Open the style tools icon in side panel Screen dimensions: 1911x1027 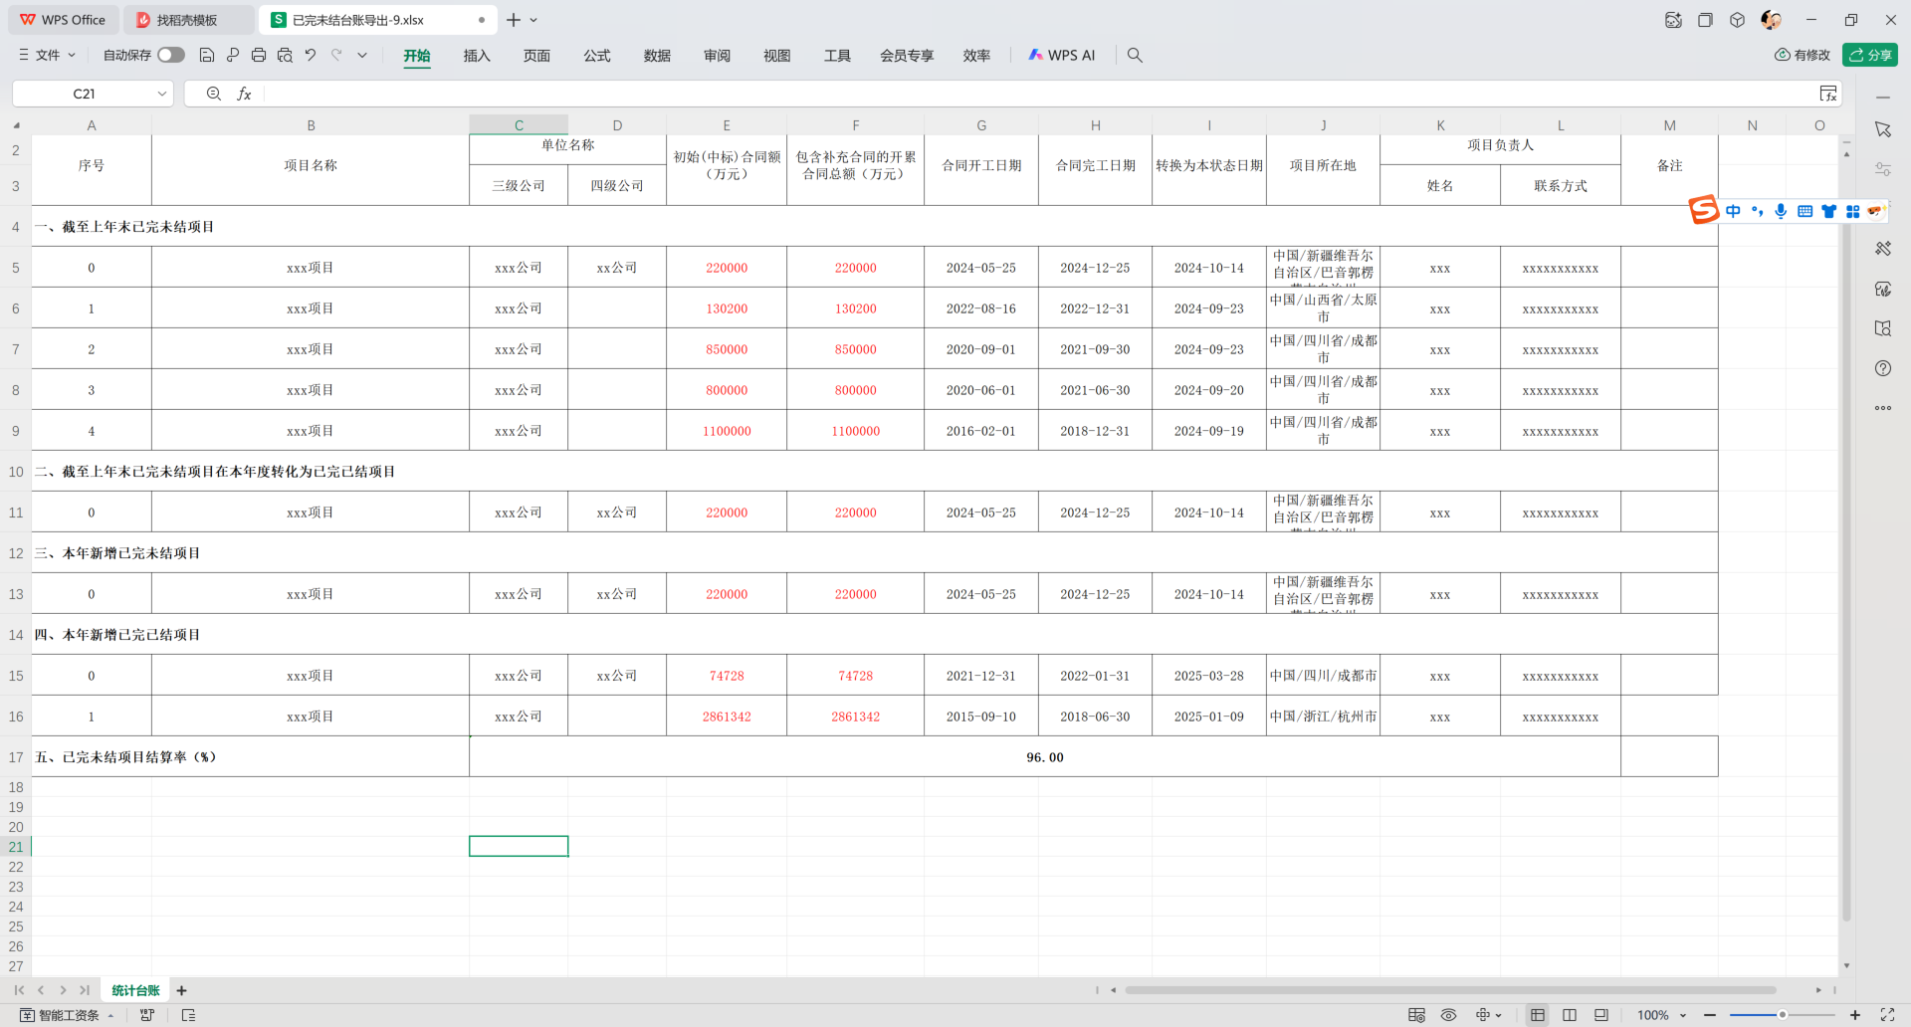point(1883,249)
